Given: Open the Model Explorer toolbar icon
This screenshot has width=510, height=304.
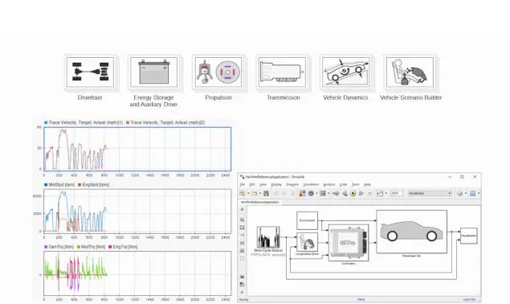Looking at the screenshot, I should pyautogui.click(x=323, y=193).
